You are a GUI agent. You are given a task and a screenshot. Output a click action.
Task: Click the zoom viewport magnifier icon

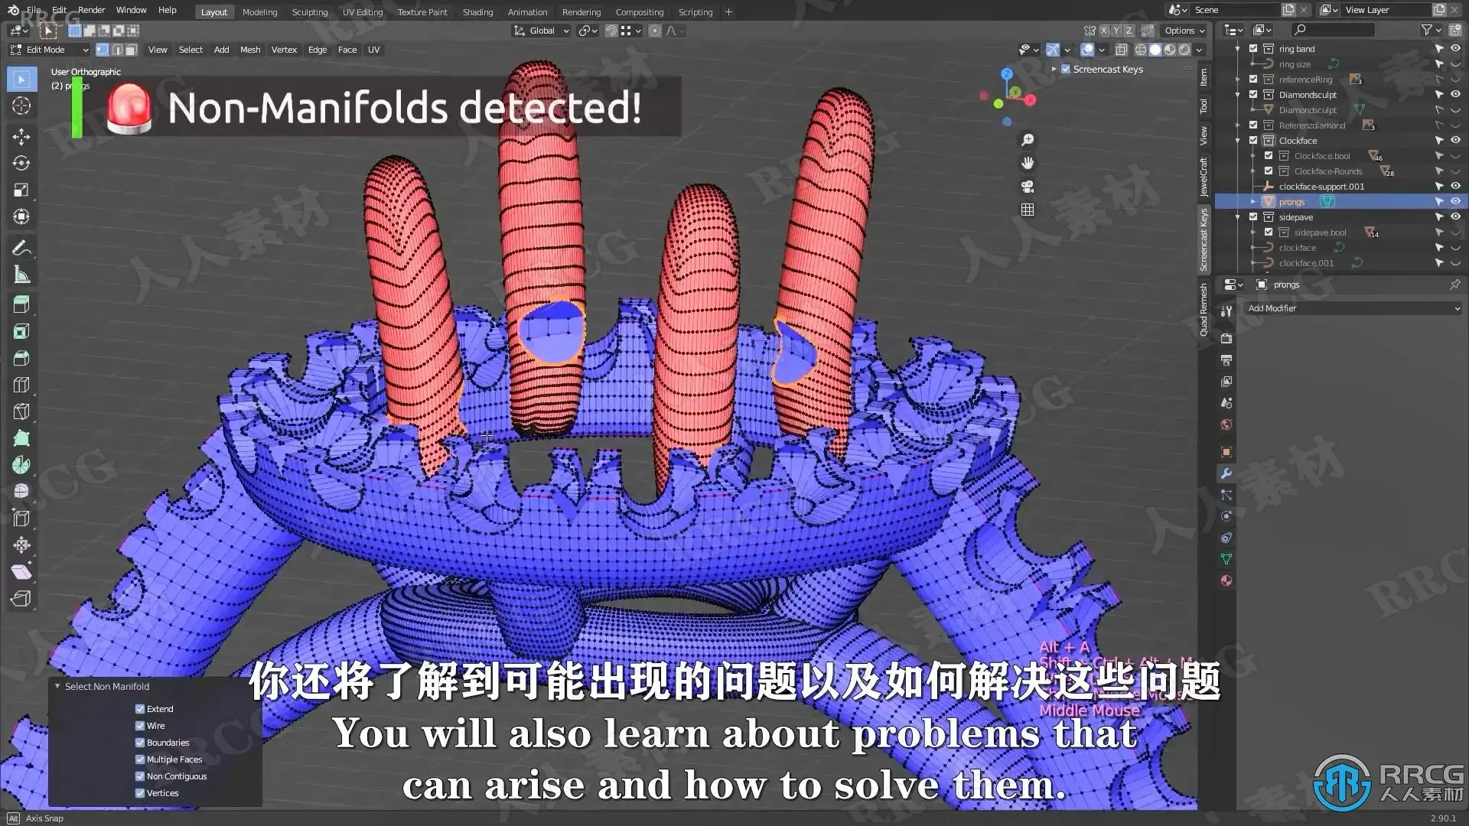1028,140
